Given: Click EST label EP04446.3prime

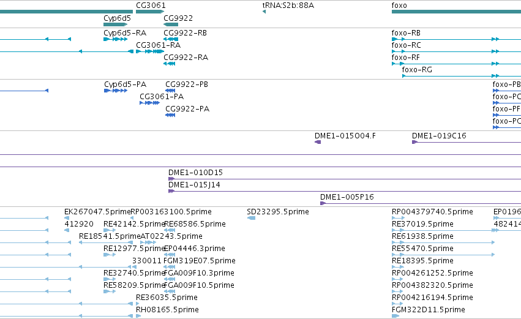Looking at the screenshot, I should click(x=194, y=249).
